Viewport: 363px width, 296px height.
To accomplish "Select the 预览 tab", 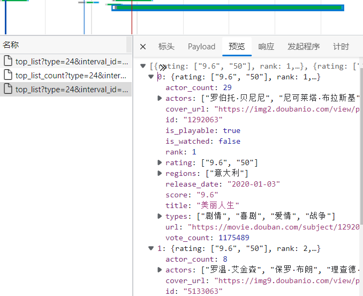I will (237, 47).
